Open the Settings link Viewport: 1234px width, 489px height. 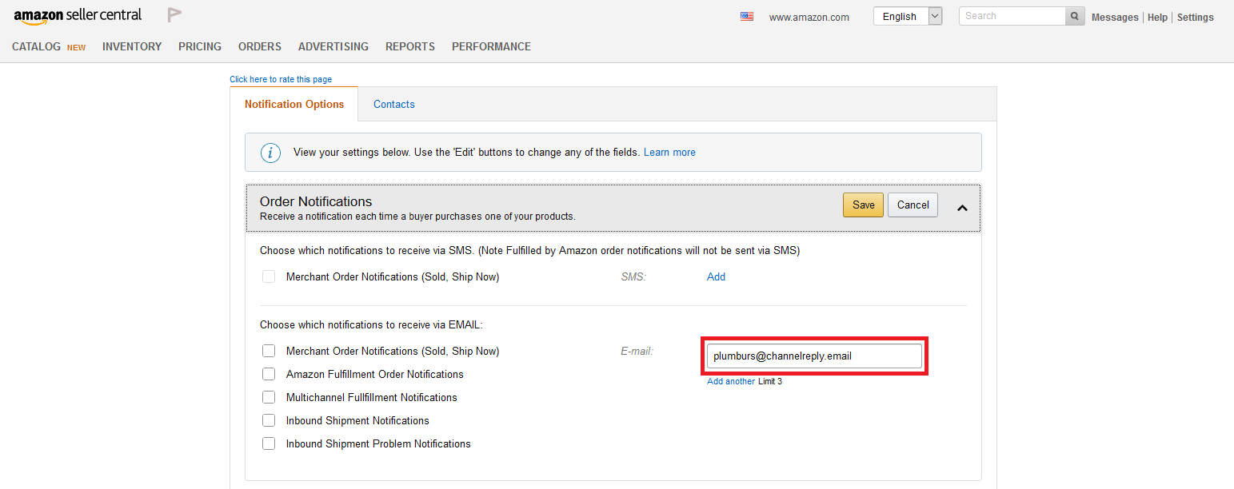coord(1195,17)
